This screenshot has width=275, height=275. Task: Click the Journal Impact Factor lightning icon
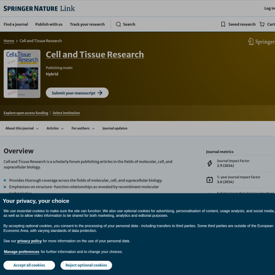pyautogui.click(x=210, y=163)
